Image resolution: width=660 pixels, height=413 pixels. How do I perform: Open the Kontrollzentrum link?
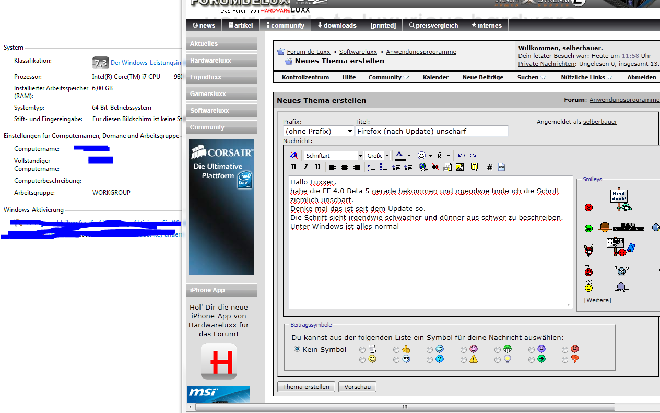click(x=305, y=77)
